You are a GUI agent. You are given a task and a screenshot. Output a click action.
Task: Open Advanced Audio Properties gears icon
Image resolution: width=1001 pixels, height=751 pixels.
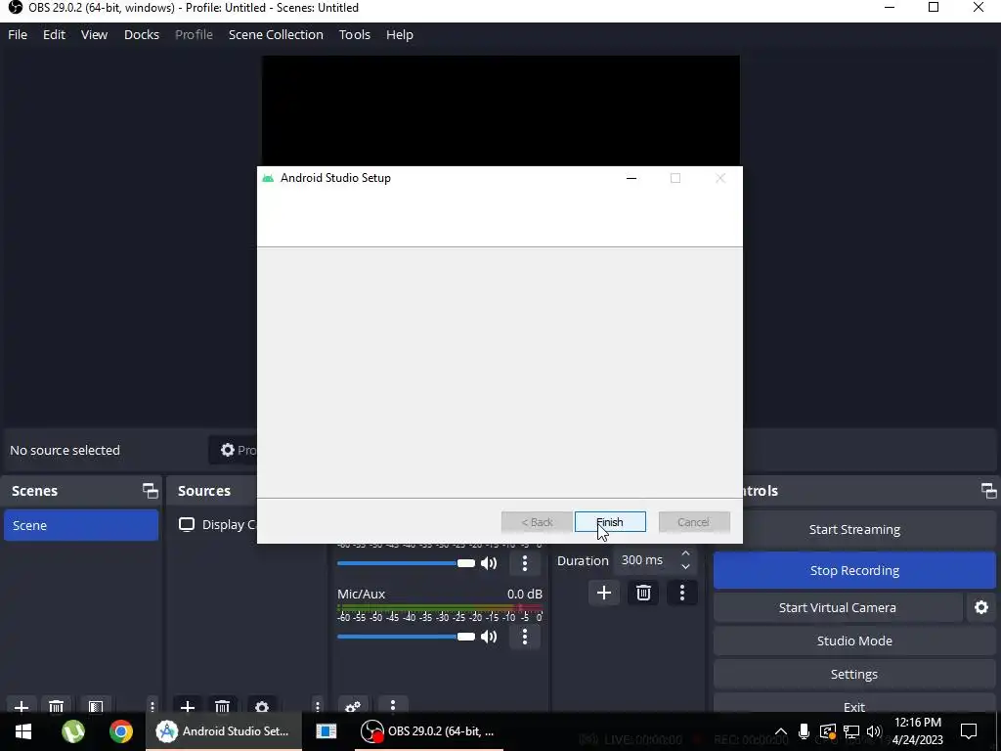point(353,706)
